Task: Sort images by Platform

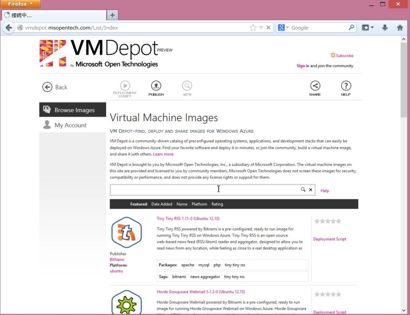Action: [199, 204]
